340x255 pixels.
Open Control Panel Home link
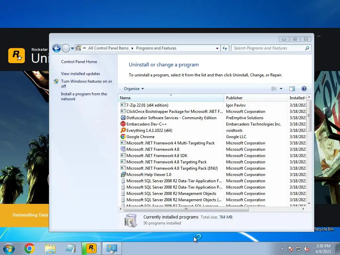(x=79, y=61)
